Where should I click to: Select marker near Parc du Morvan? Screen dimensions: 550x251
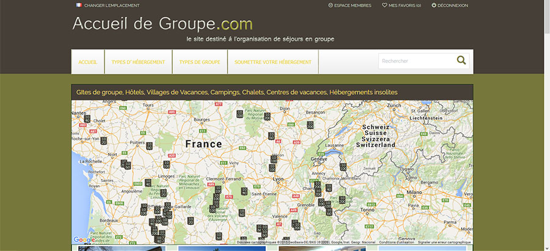tap(240, 114)
